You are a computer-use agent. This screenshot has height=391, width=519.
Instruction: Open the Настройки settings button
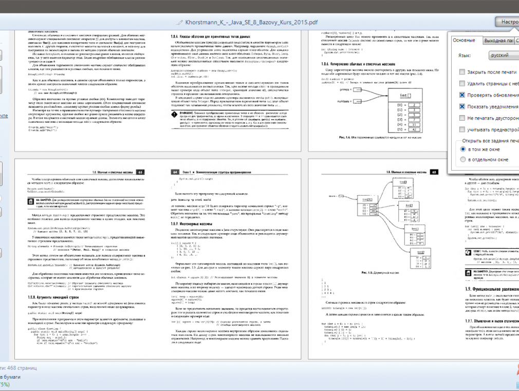pyautogui.click(x=507, y=22)
